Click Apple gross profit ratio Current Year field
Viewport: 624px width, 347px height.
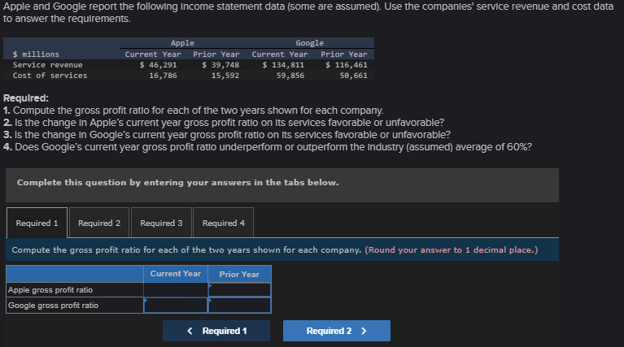[x=176, y=290]
